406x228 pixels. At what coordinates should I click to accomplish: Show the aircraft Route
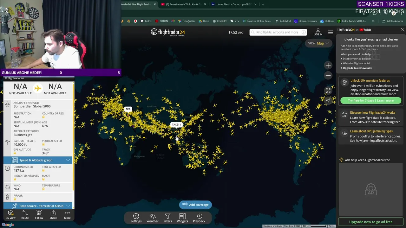coord(25,215)
